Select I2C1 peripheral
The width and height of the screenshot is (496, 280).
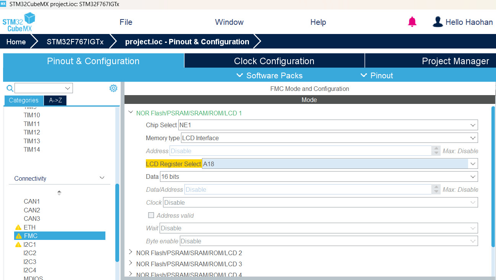[30, 244]
